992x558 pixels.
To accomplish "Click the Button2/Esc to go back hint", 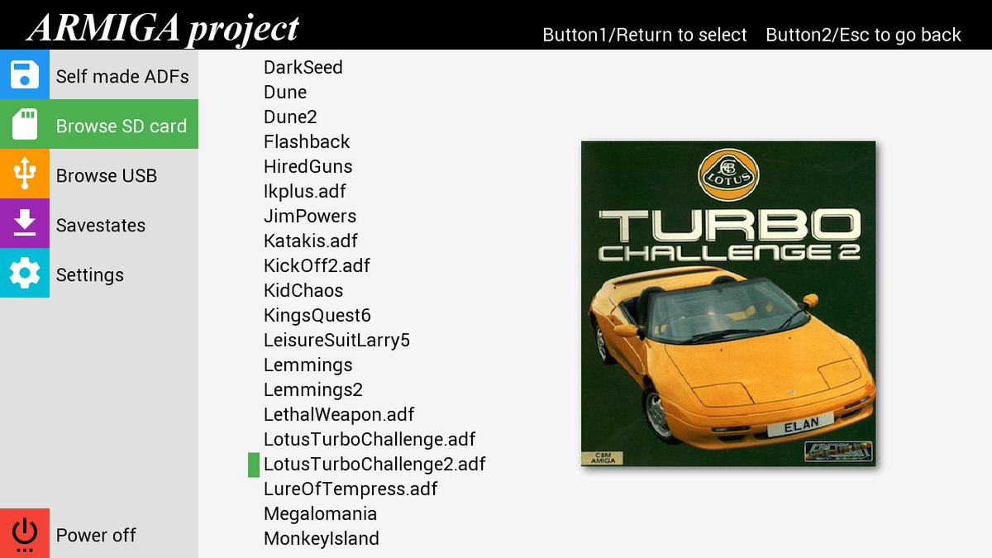I will tap(864, 35).
